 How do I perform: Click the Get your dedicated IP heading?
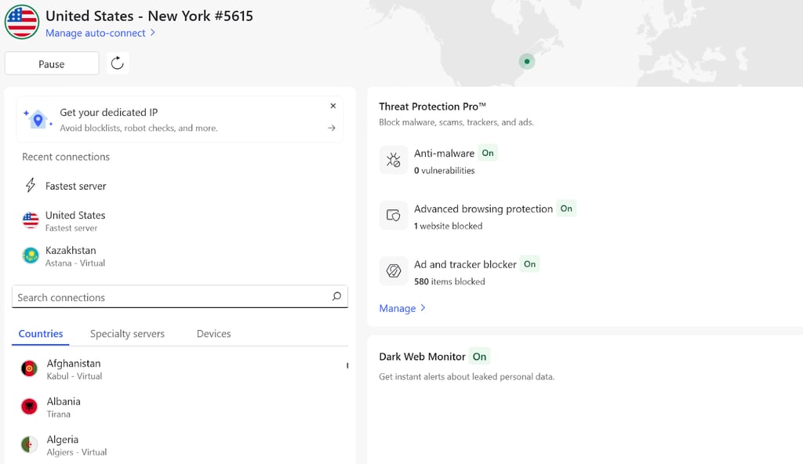(108, 112)
